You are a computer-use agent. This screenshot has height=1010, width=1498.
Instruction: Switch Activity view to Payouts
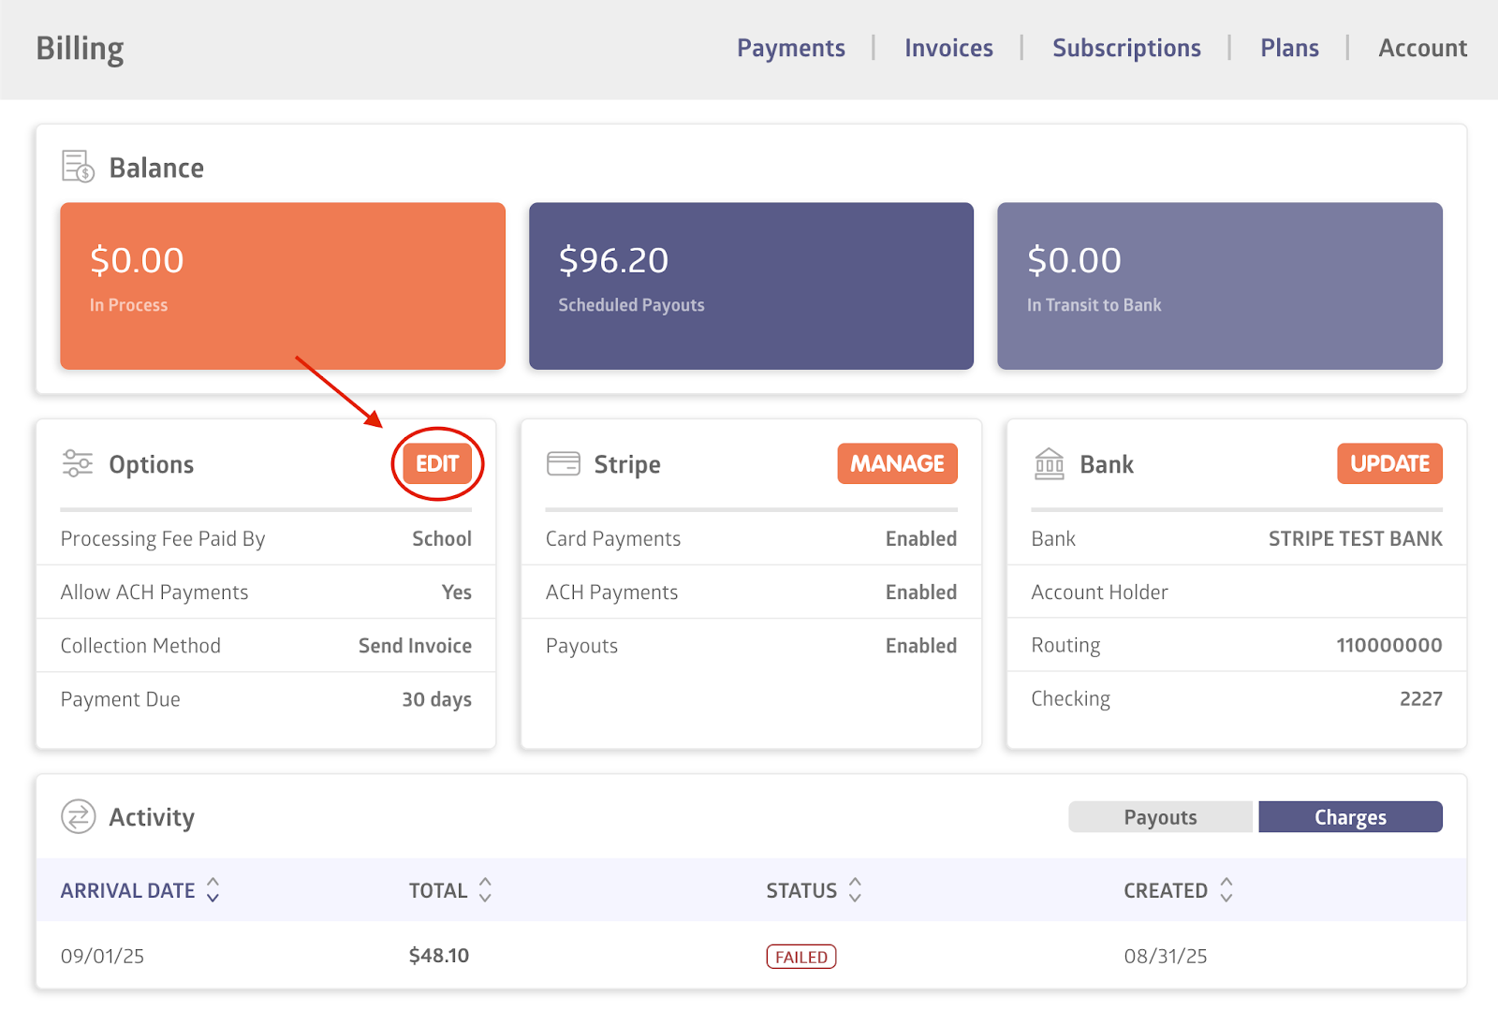coord(1160,817)
